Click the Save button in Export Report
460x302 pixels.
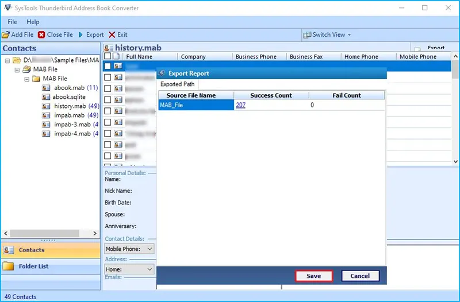point(313,276)
